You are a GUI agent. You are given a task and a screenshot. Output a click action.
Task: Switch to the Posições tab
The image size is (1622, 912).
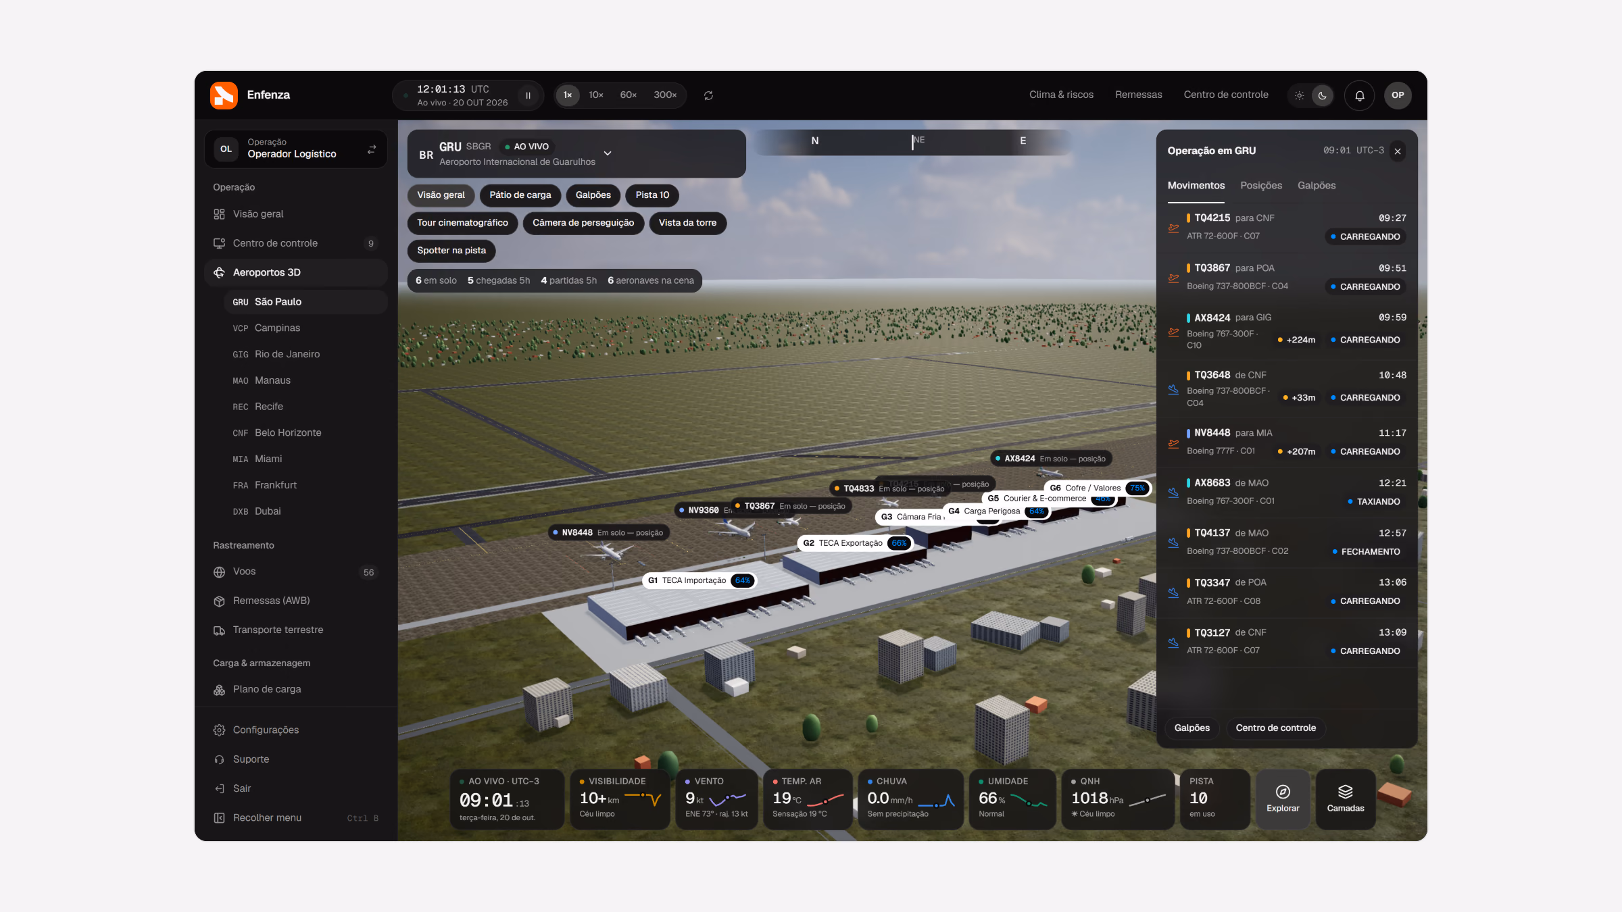[1260, 185]
